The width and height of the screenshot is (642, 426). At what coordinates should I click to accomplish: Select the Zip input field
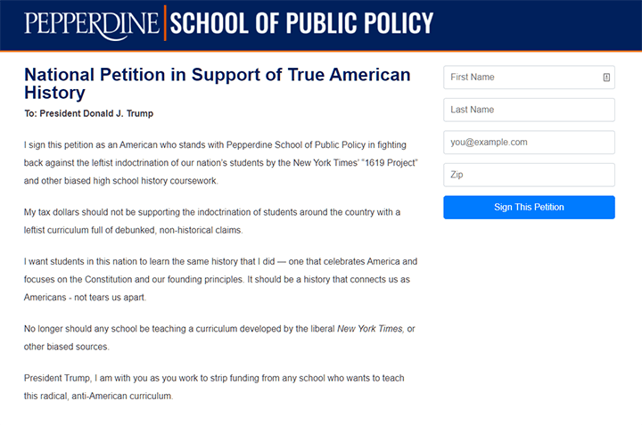coord(529,175)
